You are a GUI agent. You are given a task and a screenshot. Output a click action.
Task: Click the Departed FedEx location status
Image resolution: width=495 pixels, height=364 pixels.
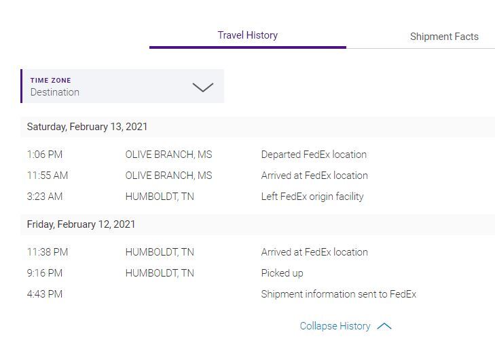pos(314,155)
